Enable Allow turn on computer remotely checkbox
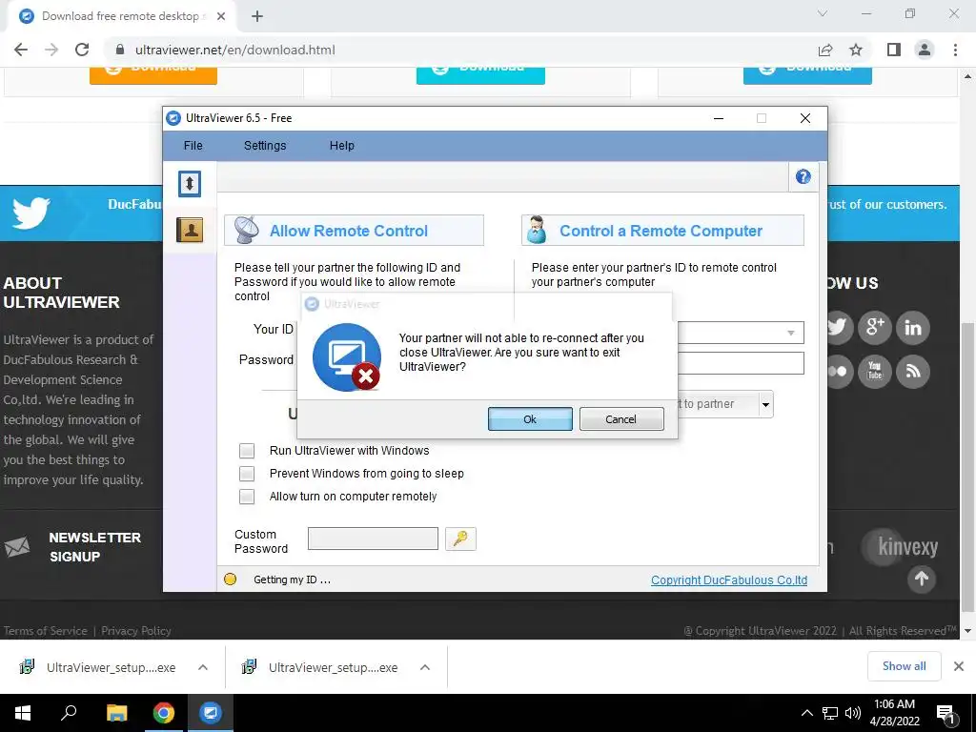 coord(247,497)
